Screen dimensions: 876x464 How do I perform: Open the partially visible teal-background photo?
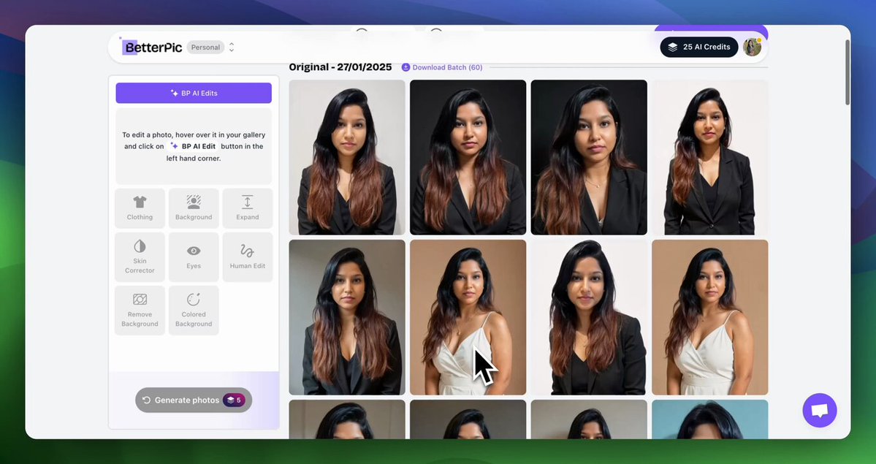pyautogui.click(x=710, y=419)
